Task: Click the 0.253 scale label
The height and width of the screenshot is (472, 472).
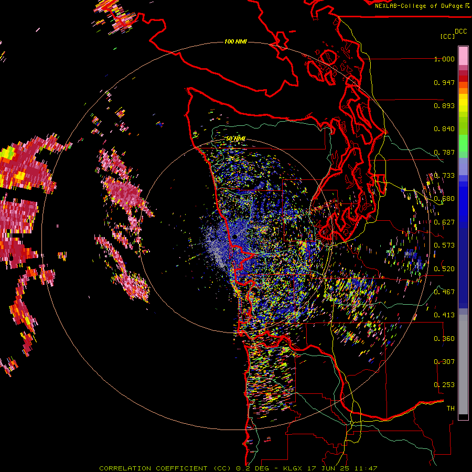Action: (x=444, y=385)
